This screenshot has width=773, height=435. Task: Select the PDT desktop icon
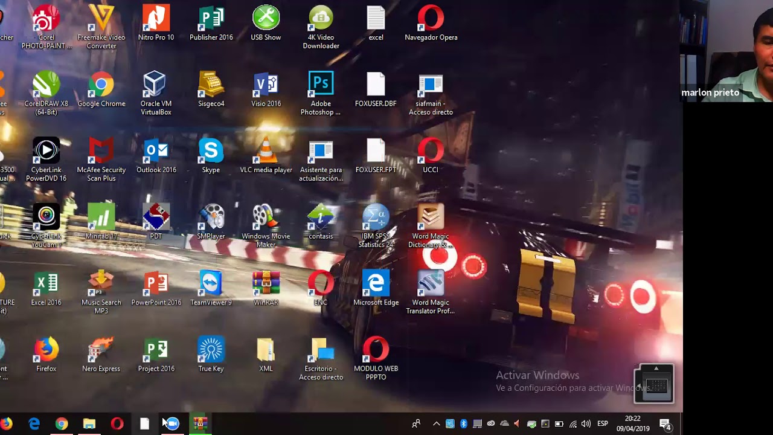pyautogui.click(x=156, y=222)
